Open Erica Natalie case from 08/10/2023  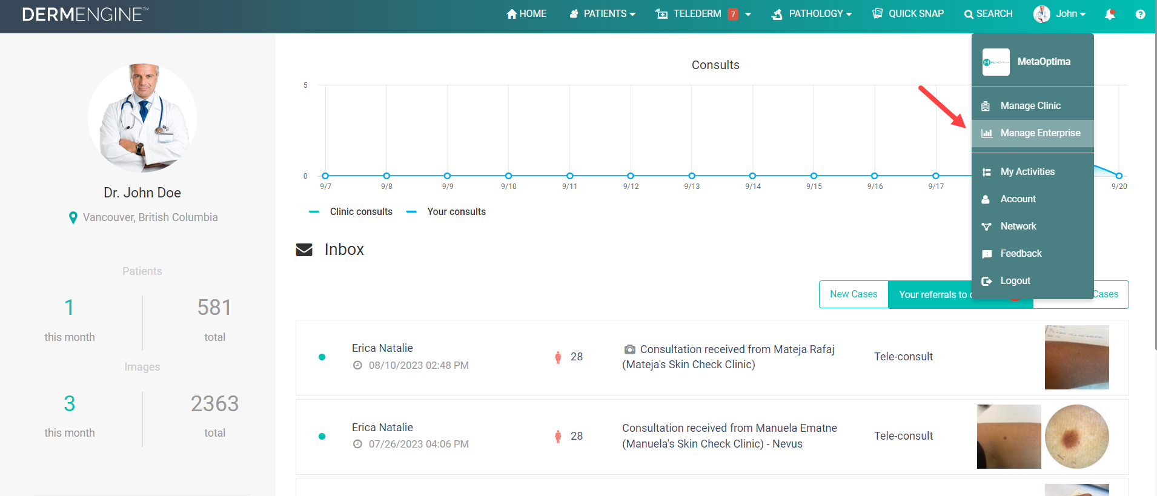pyautogui.click(x=712, y=357)
